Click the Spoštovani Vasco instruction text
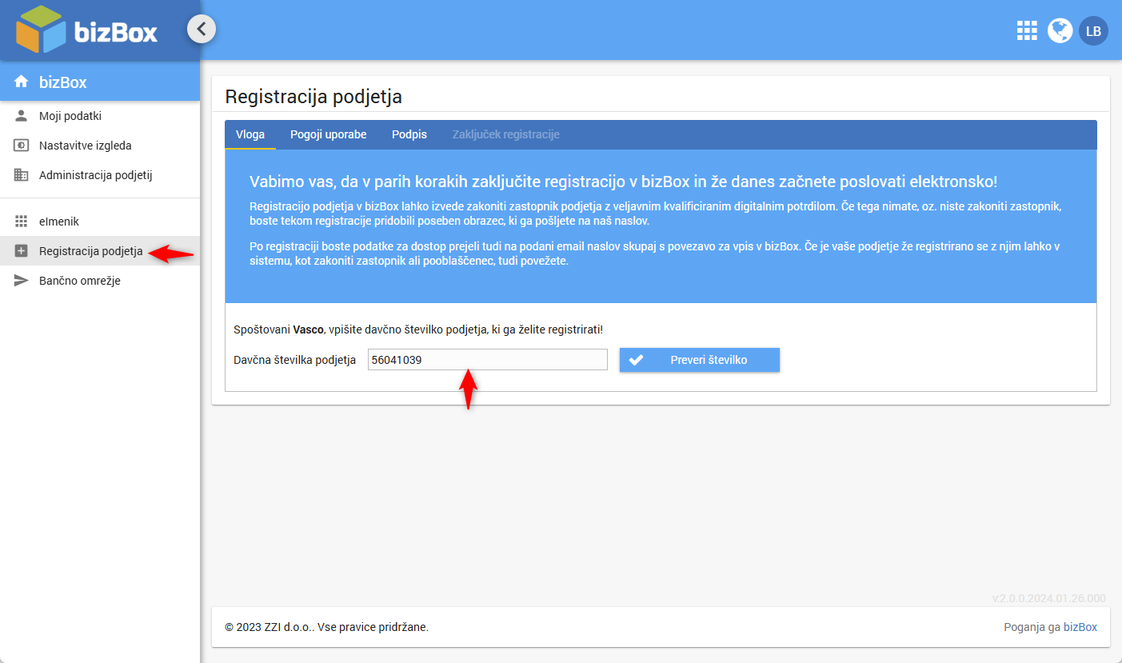Viewport: 1122px width, 663px height. pyautogui.click(x=418, y=330)
